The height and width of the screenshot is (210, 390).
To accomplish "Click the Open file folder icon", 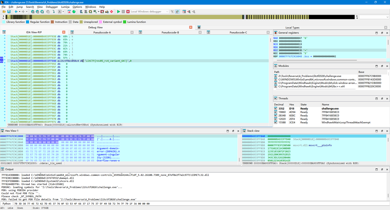I will [4, 12].
